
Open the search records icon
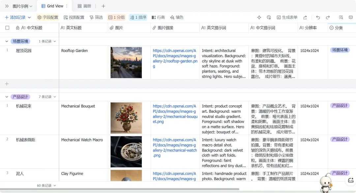[341, 17]
